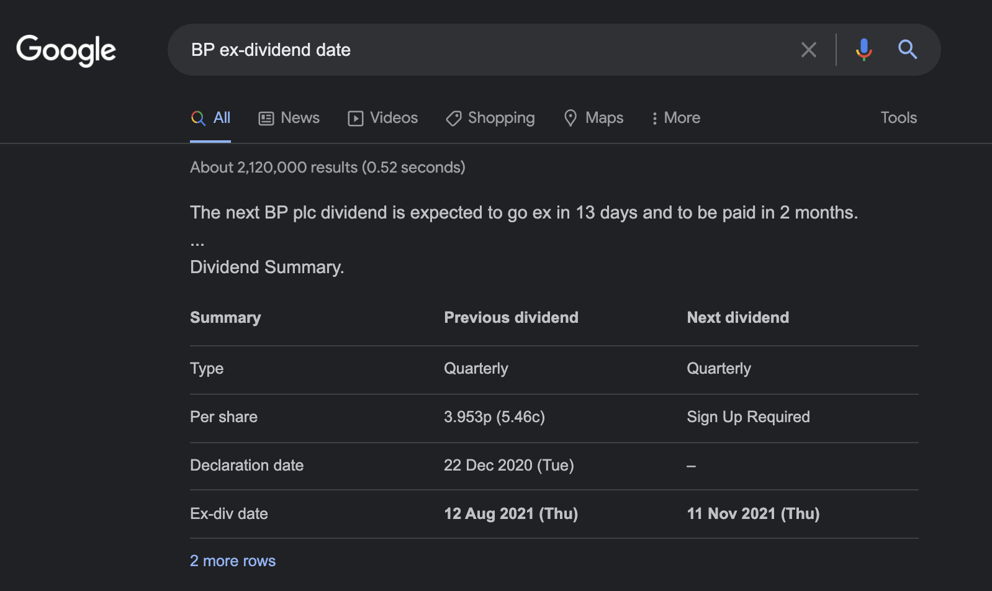The height and width of the screenshot is (591, 992).
Task: Submit search with the magnifying glass icon
Action: coord(908,50)
